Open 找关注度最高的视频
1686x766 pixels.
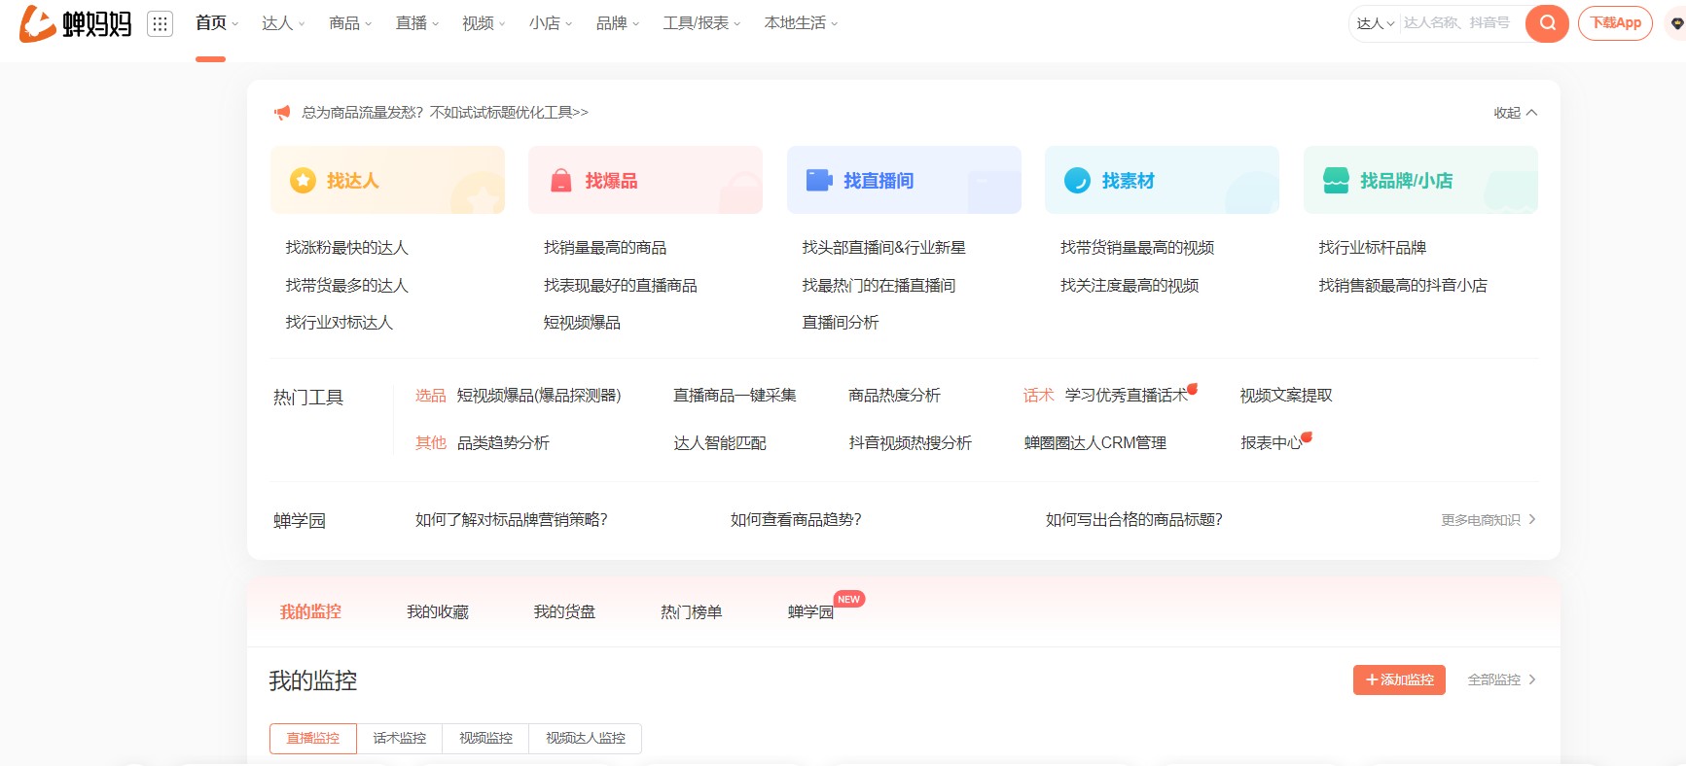[x=1130, y=285]
